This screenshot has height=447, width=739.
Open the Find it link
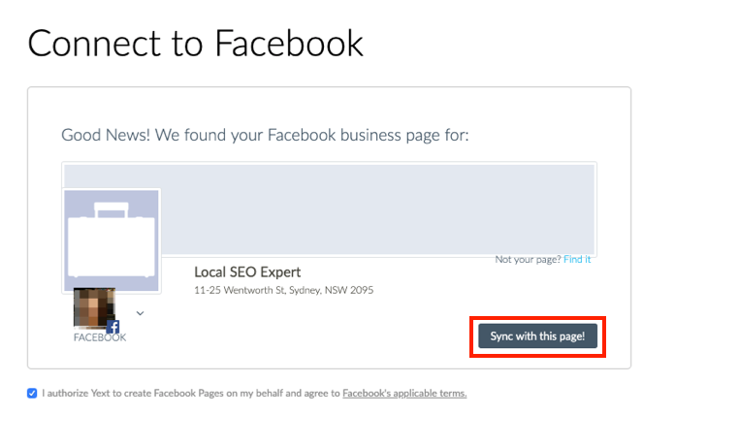tap(577, 259)
